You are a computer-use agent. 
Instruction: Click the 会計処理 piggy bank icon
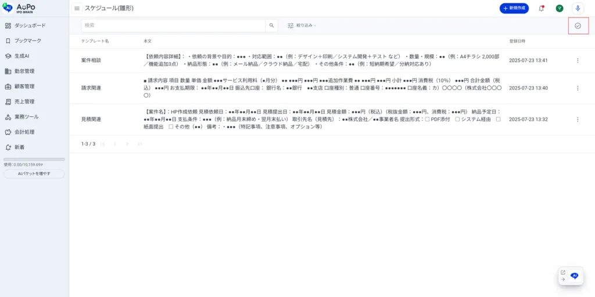pyautogui.click(x=8, y=132)
